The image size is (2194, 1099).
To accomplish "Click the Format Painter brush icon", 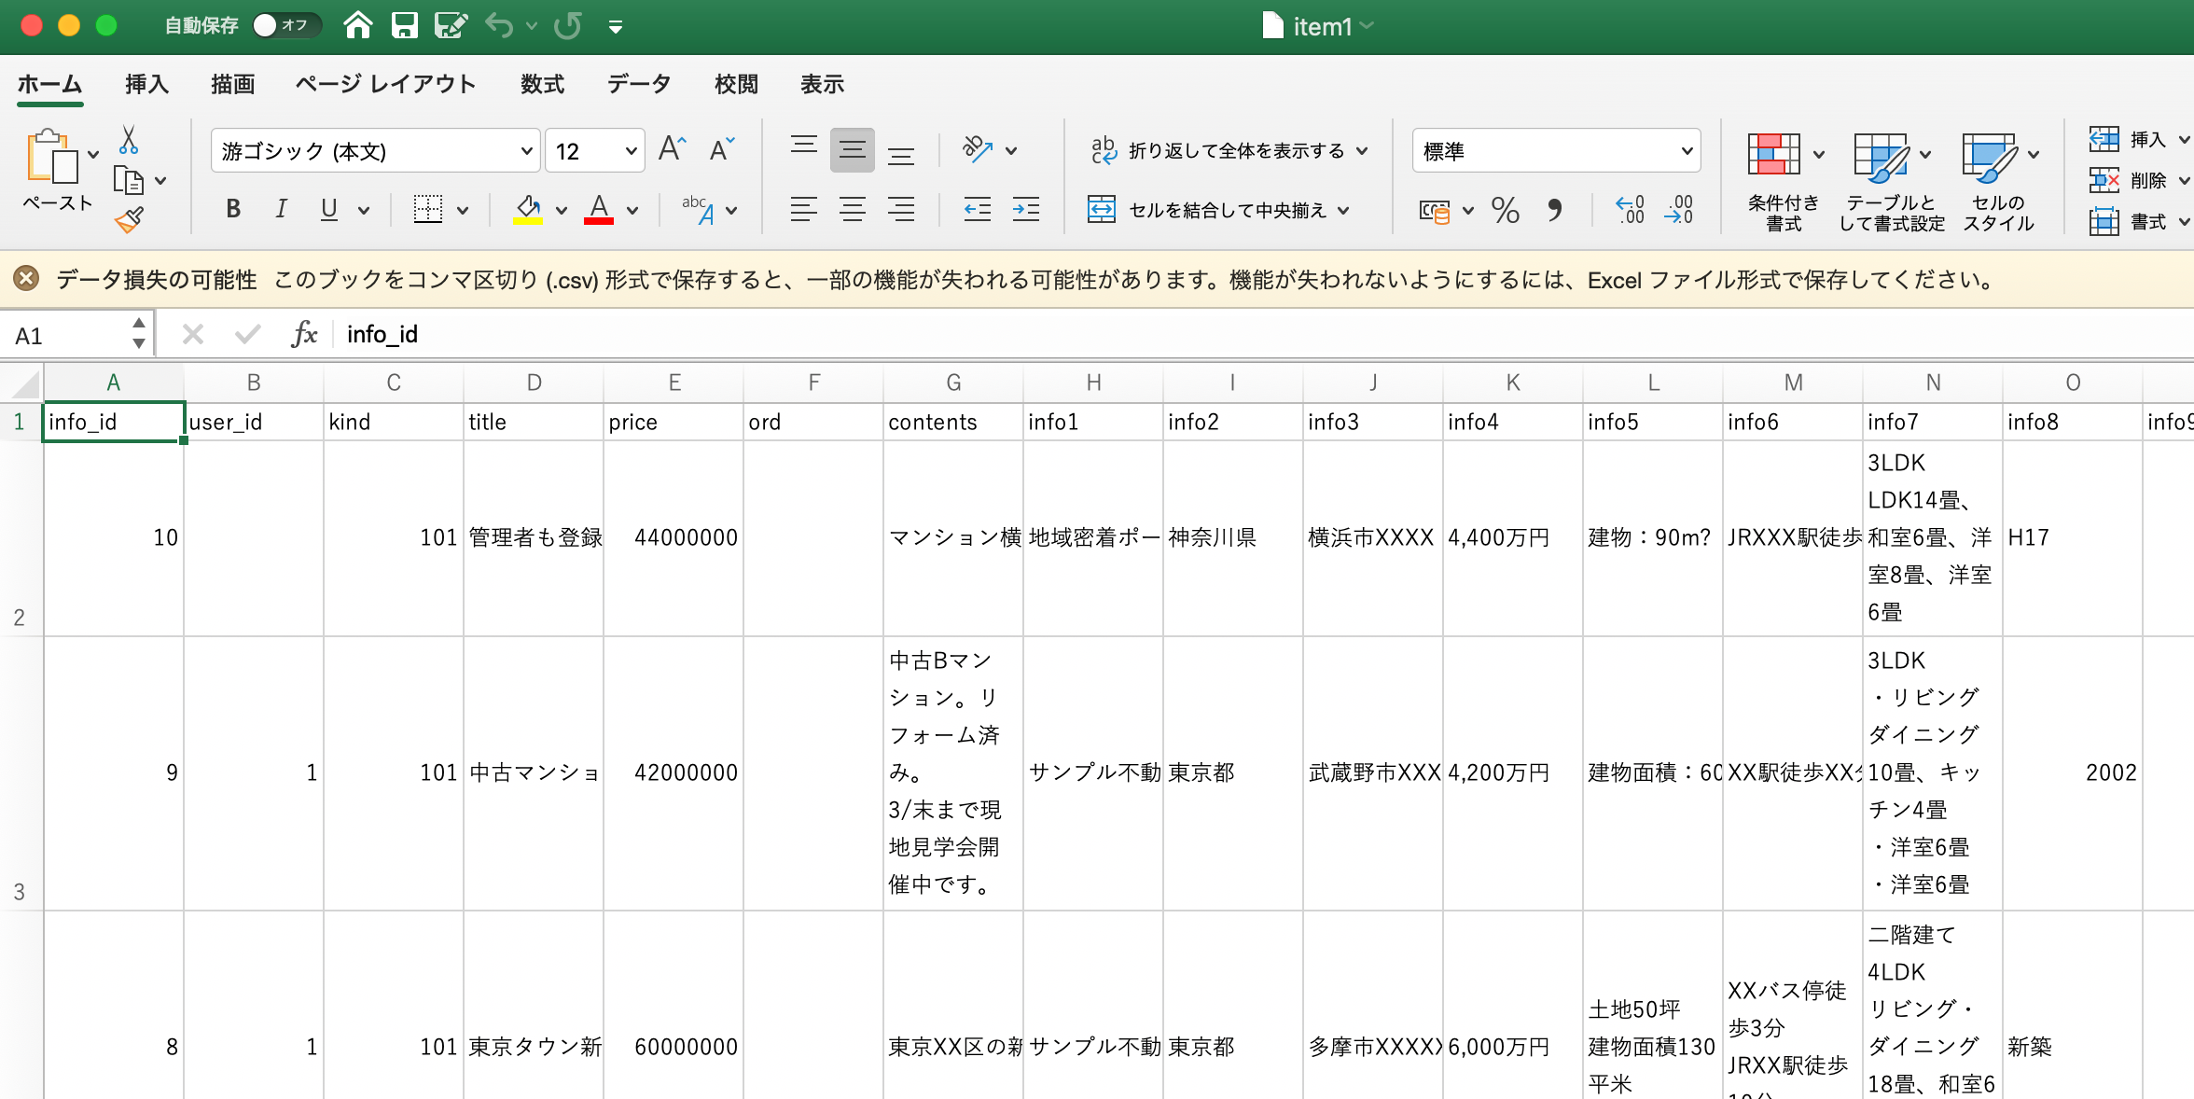I will (x=129, y=219).
